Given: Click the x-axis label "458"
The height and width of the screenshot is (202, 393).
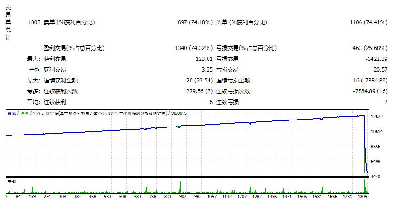Looking at the screenshot, I should click(x=93, y=197).
